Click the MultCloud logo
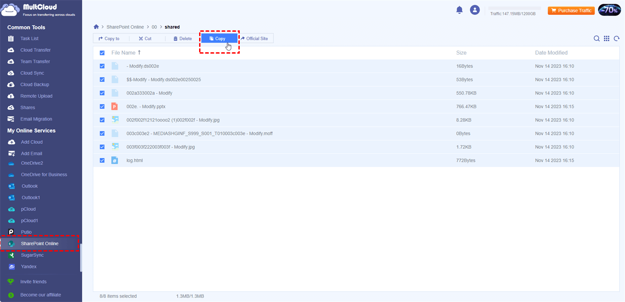This screenshot has width=625, height=302. click(38, 10)
